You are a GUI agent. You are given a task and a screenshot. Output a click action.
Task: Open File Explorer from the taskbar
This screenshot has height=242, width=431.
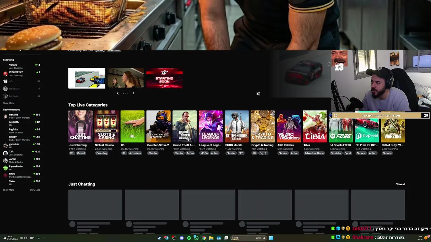211,238
